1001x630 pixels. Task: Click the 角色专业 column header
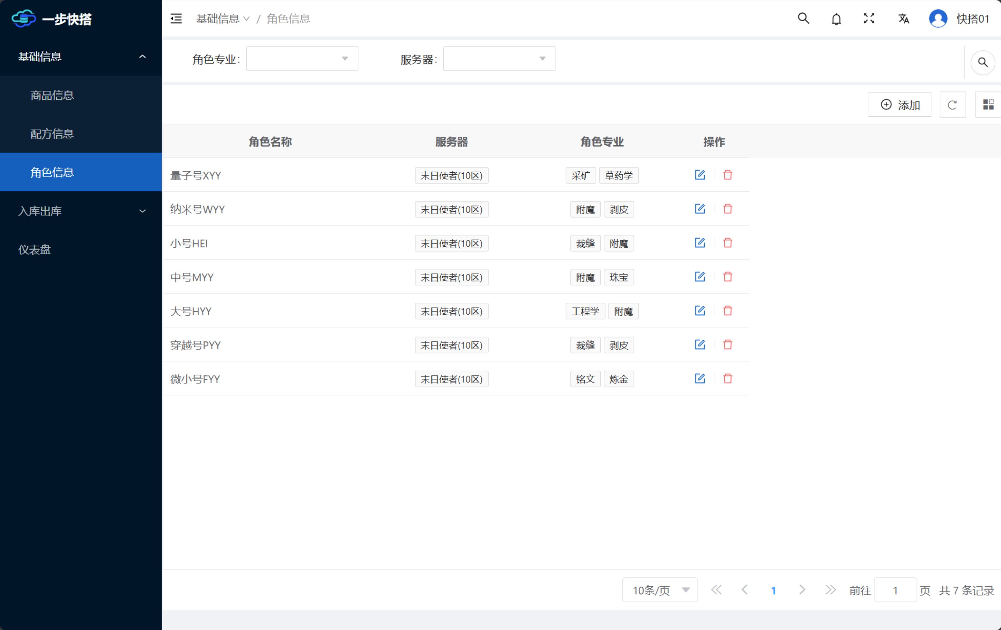click(x=602, y=142)
